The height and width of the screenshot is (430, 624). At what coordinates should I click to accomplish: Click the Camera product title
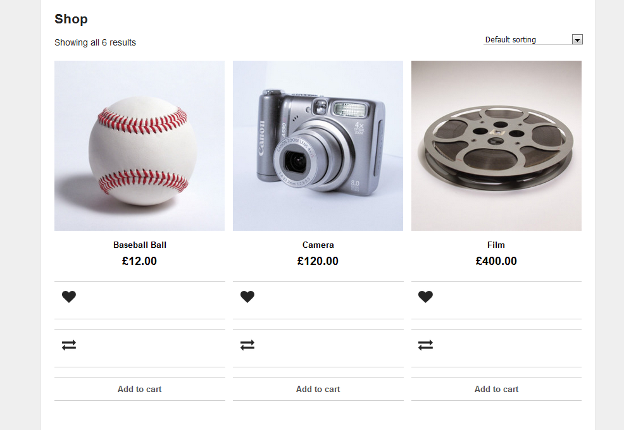318,245
